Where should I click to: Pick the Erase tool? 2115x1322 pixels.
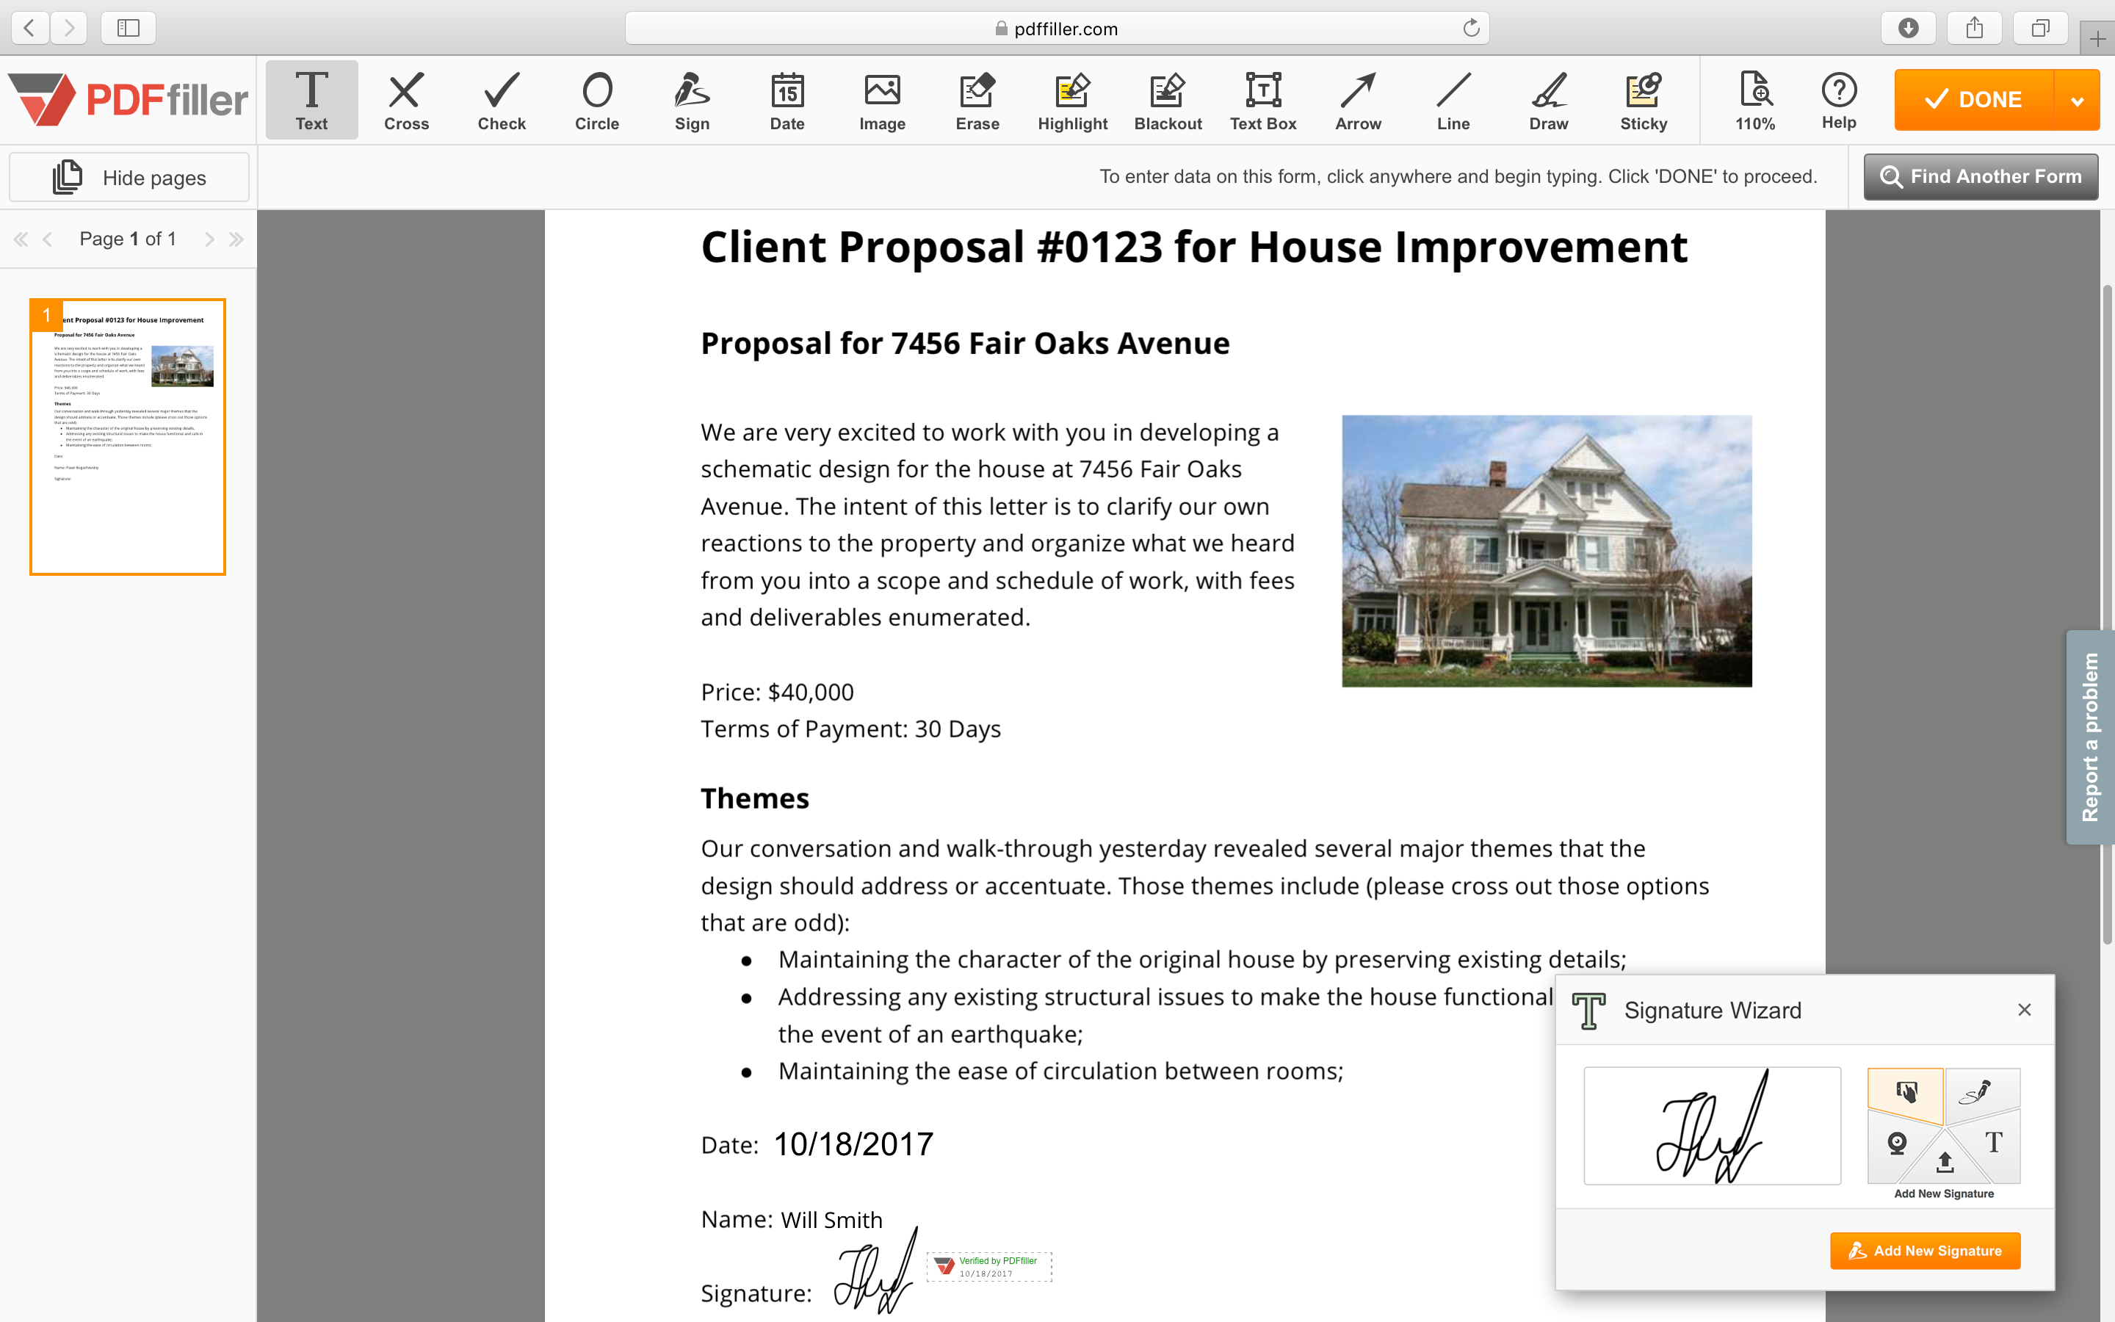(x=977, y=101)
